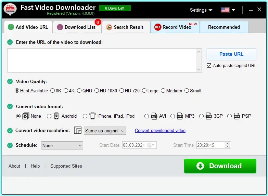Screen dimensions: 268x196
Task: Select Medium video quality
Action: point(163,91)
